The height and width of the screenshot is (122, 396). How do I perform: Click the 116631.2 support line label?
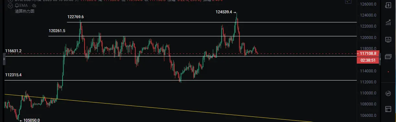(x=13, y=51)
